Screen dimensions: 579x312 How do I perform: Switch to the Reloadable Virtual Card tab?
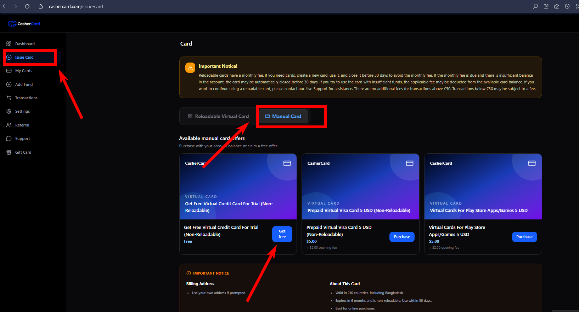(218, 116)
